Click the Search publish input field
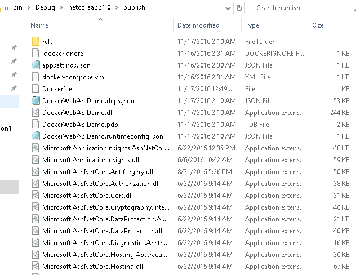This screenshot has width=356, height=275. tap(304, 8)
